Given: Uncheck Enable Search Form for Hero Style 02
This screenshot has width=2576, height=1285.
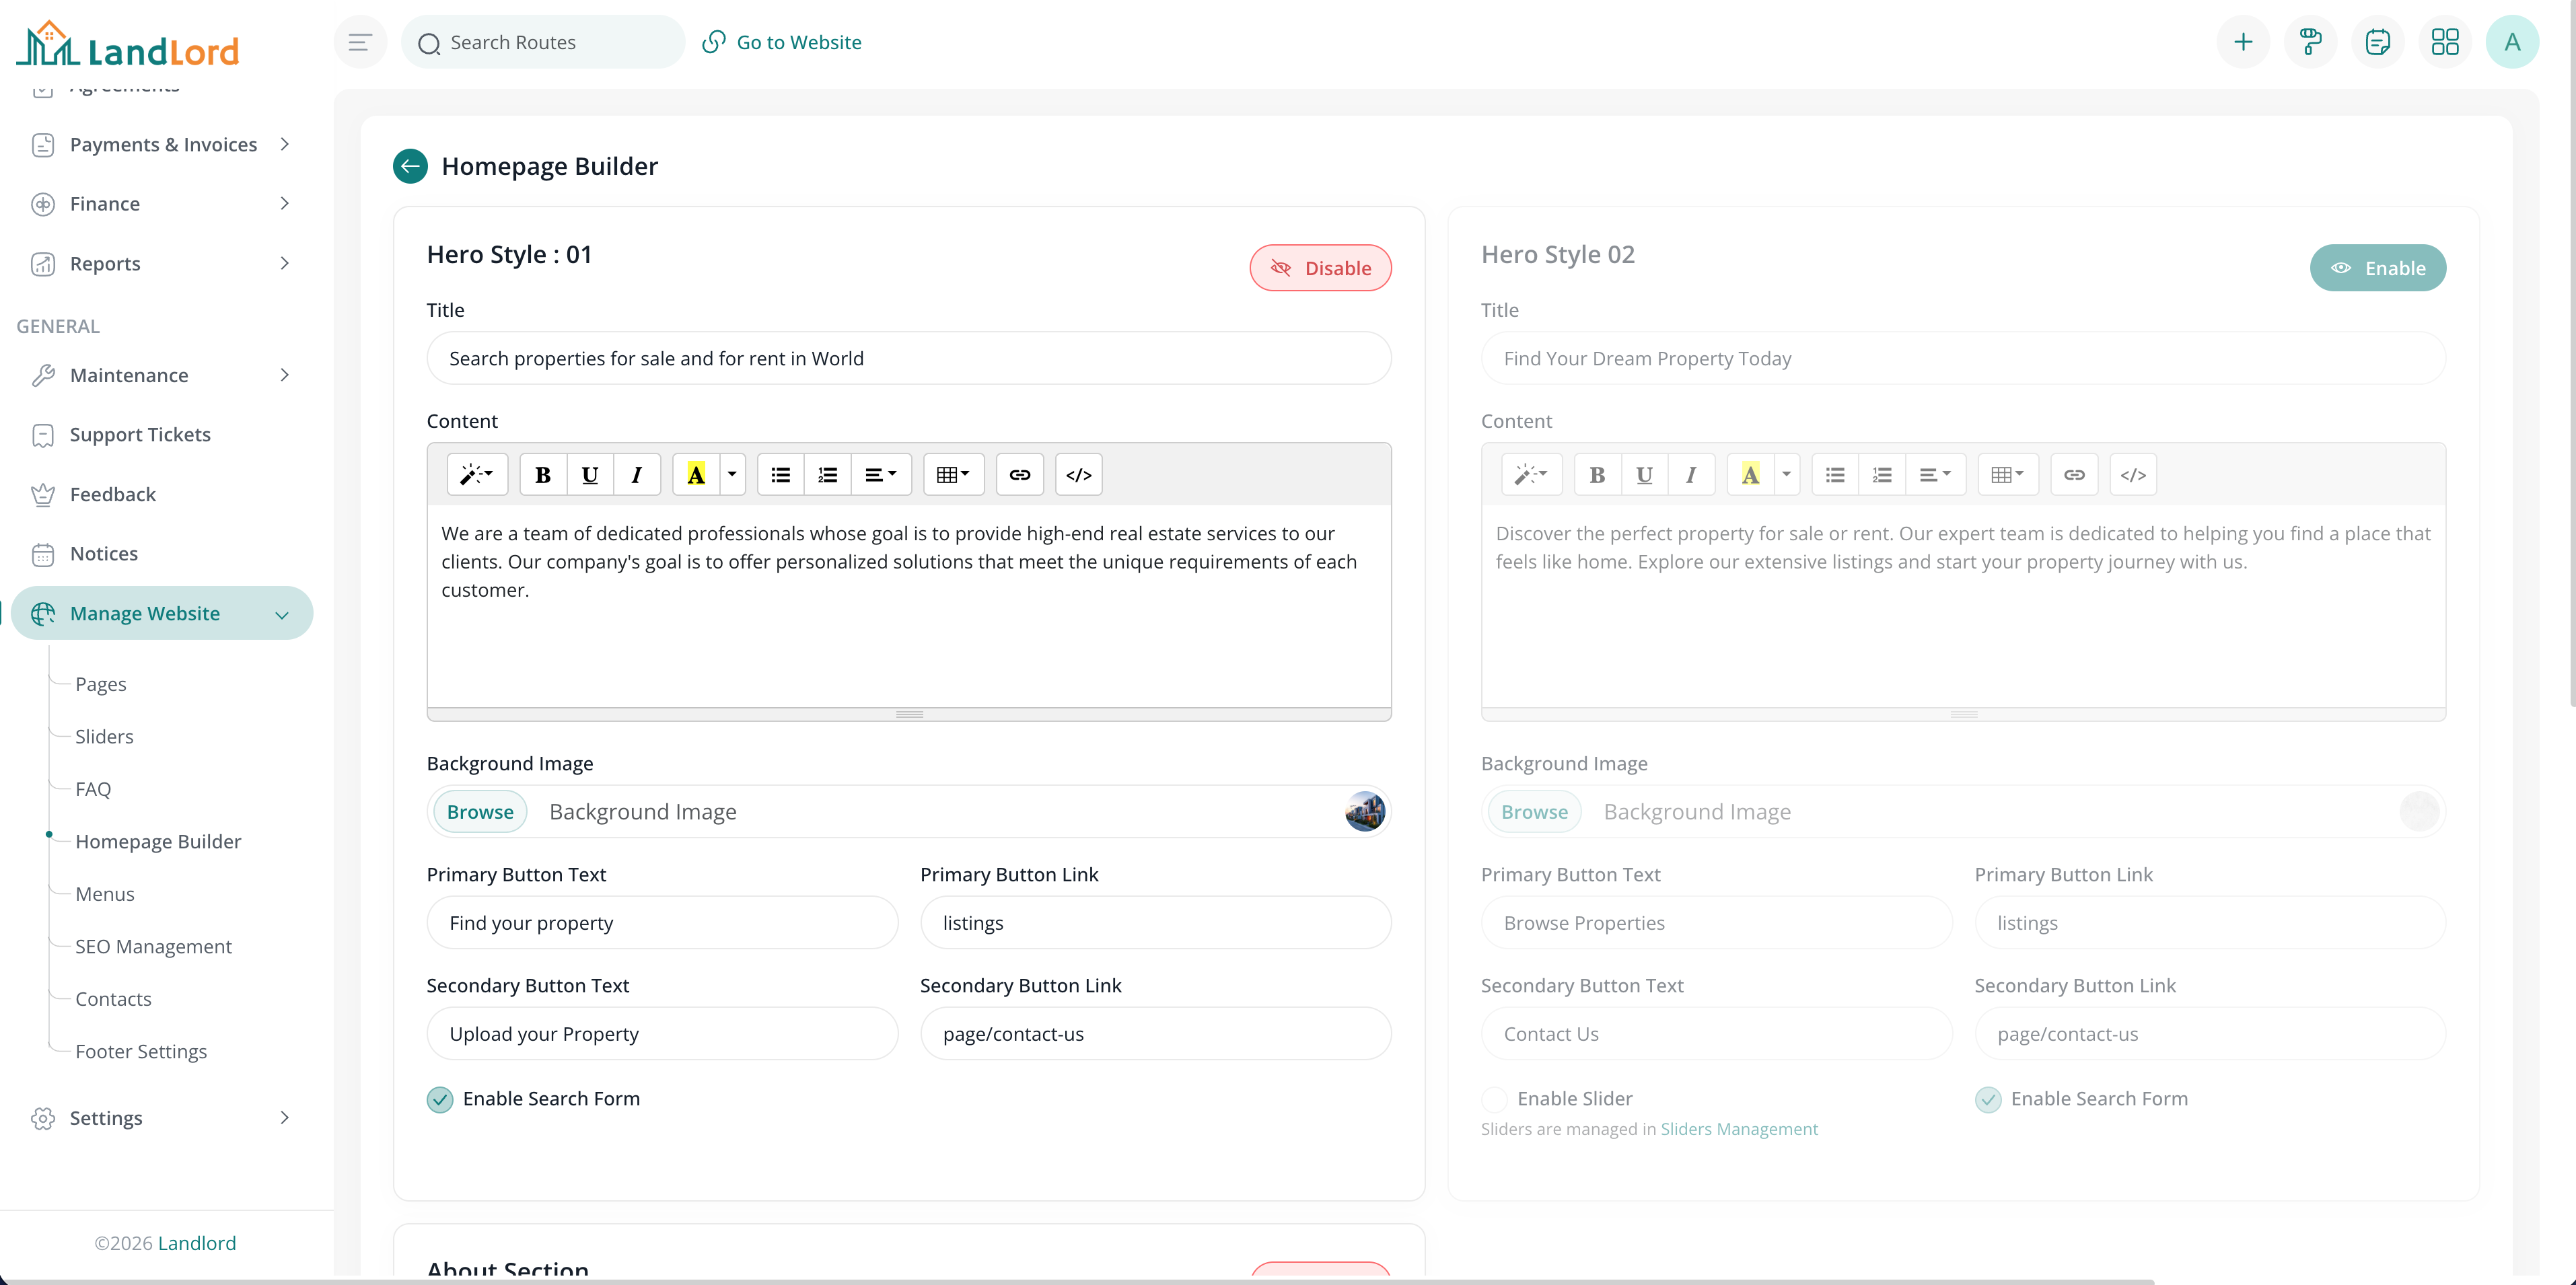Looking at the screenshot, I should click(x=1988, y=1099).
